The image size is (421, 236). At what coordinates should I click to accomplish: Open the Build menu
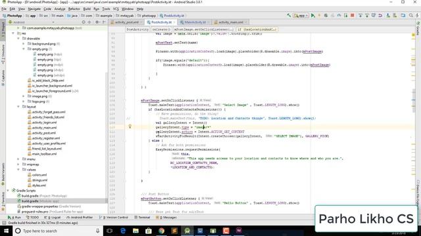coord(87,9)
